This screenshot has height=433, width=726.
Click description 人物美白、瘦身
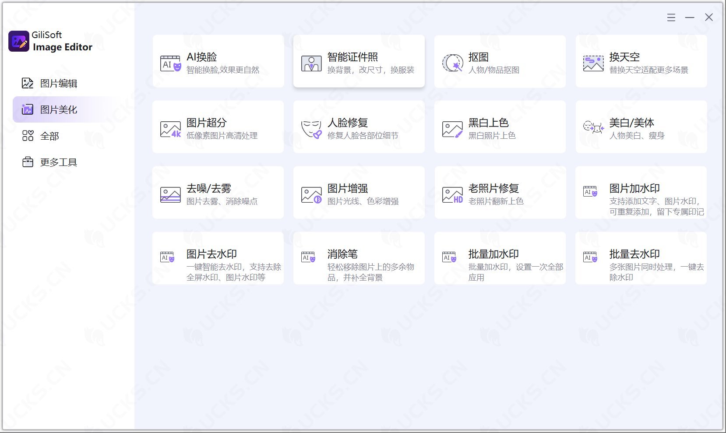point(637,136)
